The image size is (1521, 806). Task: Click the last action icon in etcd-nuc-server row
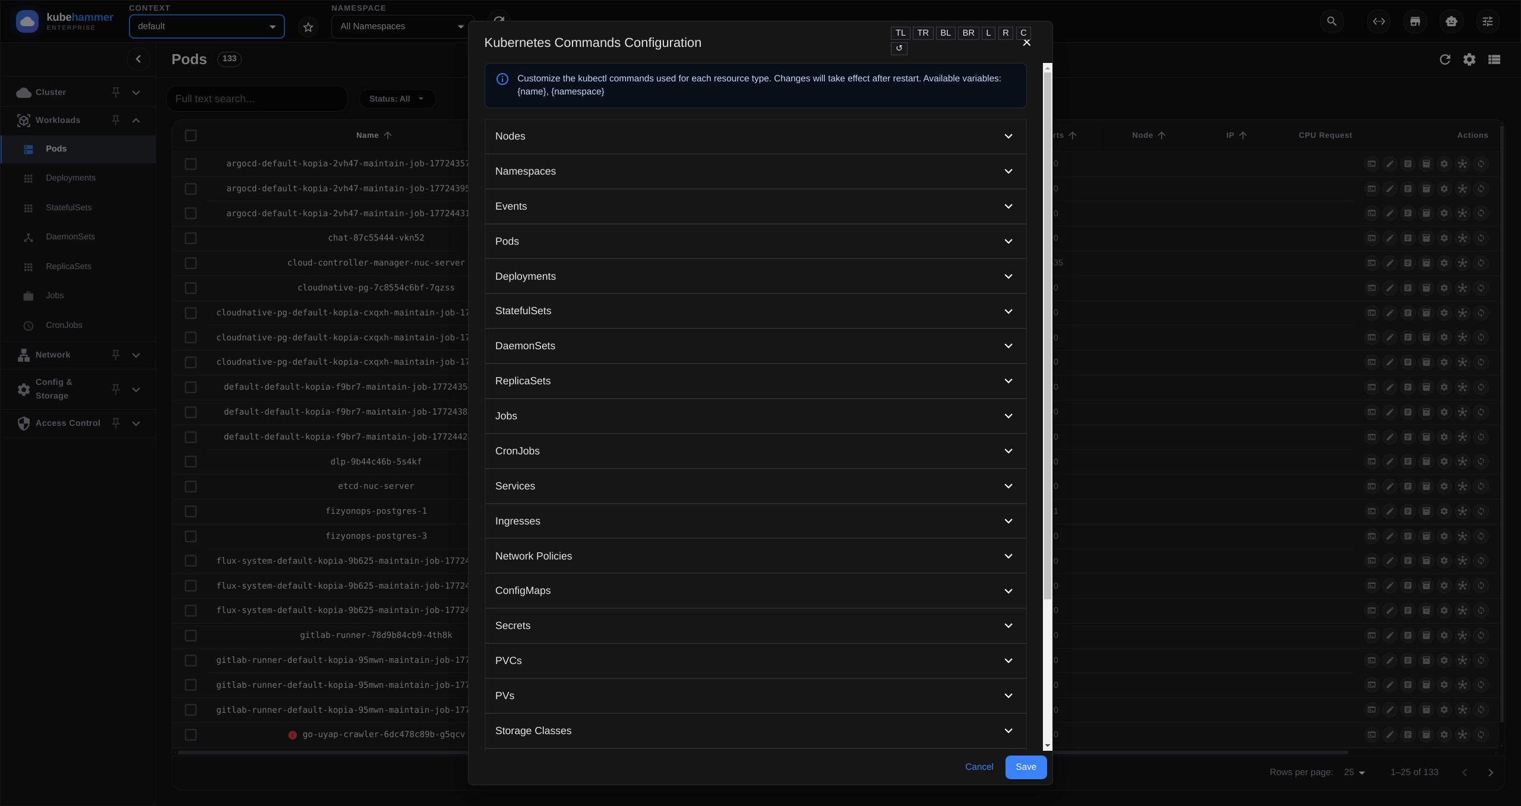pos(1481,486)
